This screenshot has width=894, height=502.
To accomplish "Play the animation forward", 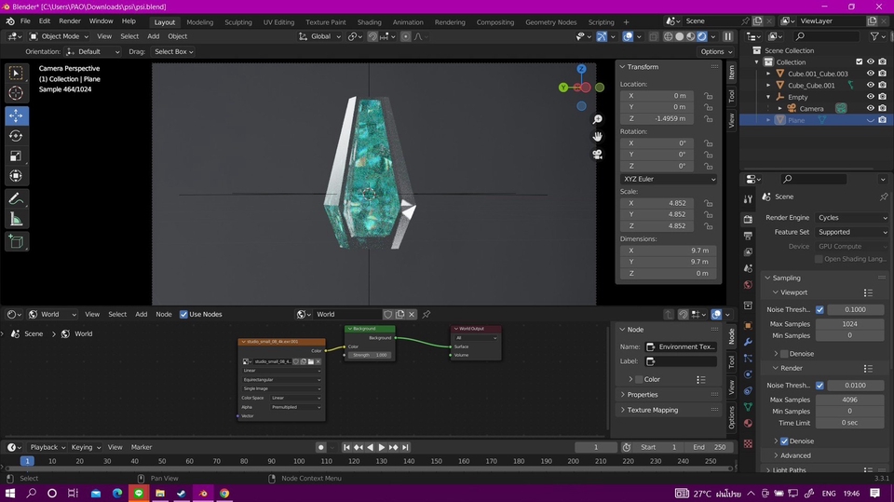I will tap(382, 447).
